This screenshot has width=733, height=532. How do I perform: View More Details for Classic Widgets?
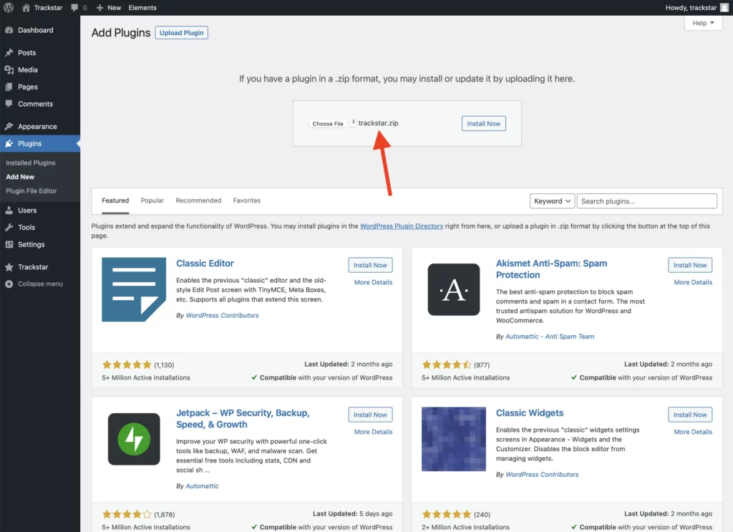click(x=693, y=432)
